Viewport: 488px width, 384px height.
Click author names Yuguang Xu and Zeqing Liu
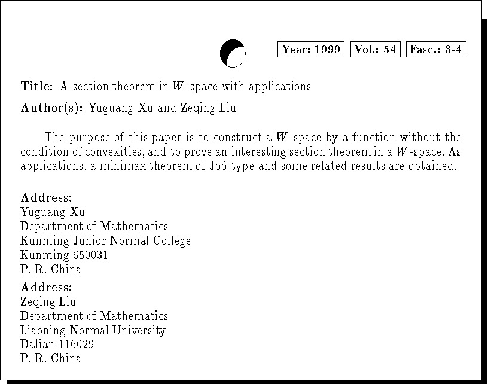tap(162, 108)
